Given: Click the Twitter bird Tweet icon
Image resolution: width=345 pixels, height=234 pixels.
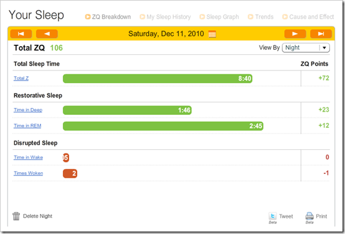Looking at the screenshot, I should [272, 216].
